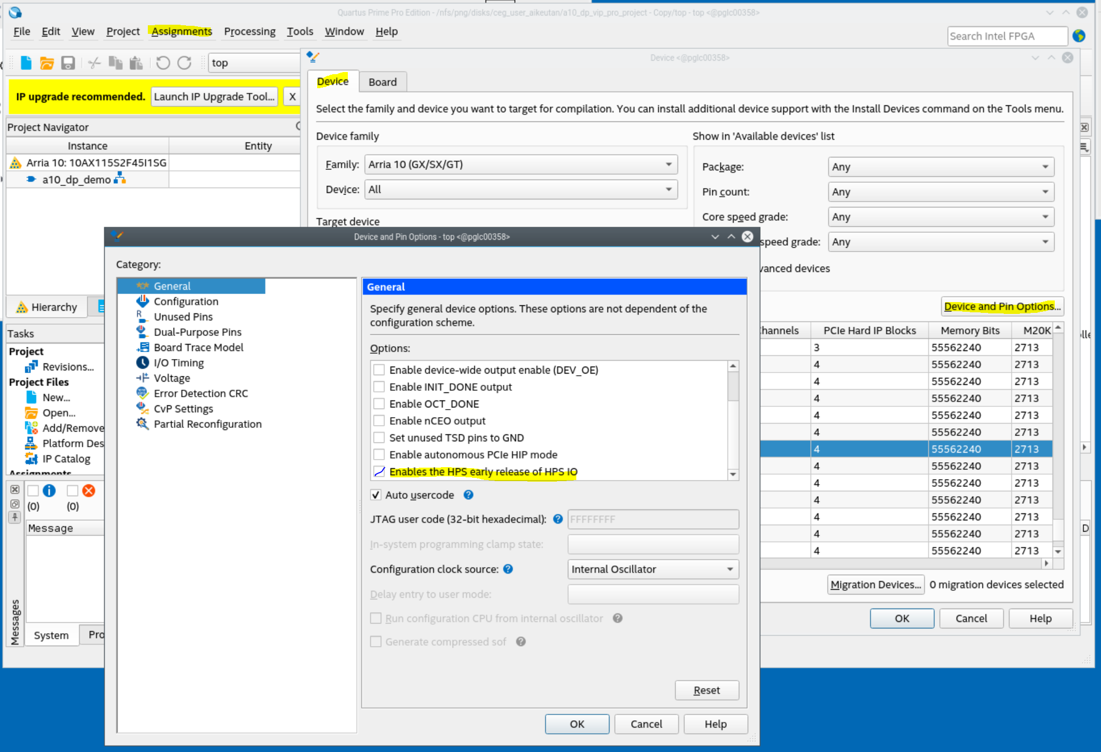This screenshot has height=752, width=1101.
Task: Click the Save disk toolbar icon
Action: (68, 63)
